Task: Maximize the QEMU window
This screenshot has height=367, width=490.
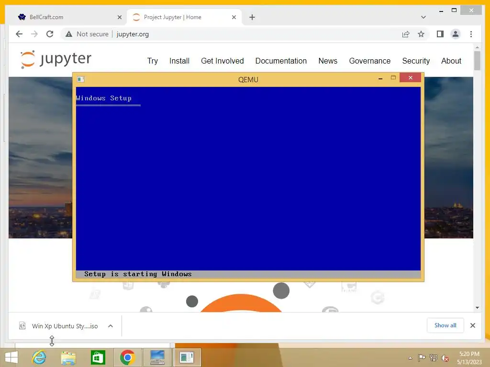Action: [393, 78]
